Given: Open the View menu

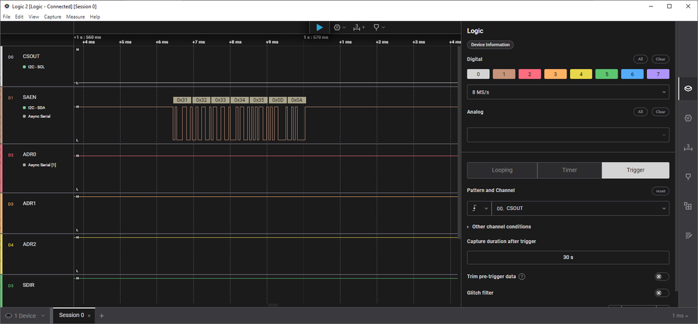Looking at the screenshot, I should [x=34, y=17].
